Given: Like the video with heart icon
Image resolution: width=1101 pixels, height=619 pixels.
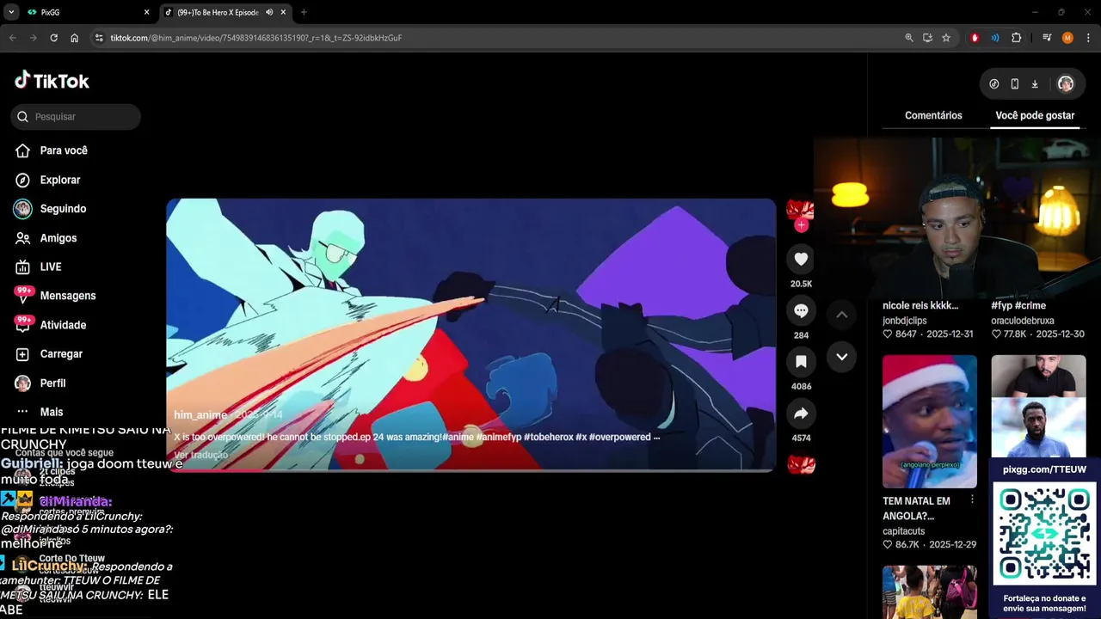Looking at the screenshot, I should [801, 259].
